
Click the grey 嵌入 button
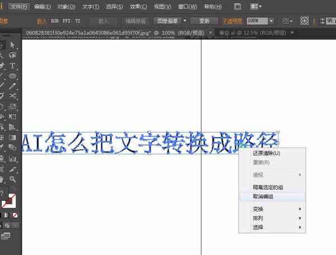point(103,21)
